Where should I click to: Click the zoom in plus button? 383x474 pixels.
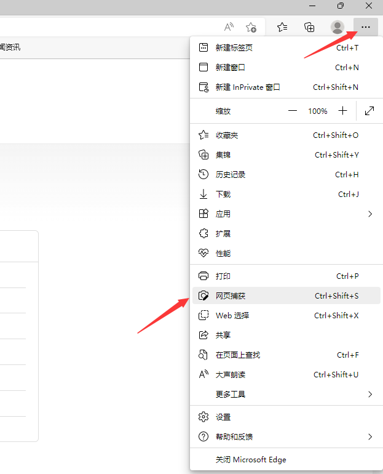pyautogui.click(x=343, y=111)
